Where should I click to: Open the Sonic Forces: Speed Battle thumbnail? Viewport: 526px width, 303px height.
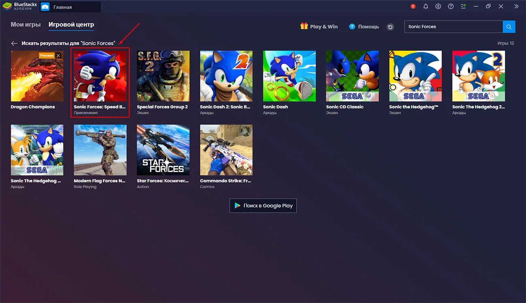pyautogui.click(x=100, y=76)
